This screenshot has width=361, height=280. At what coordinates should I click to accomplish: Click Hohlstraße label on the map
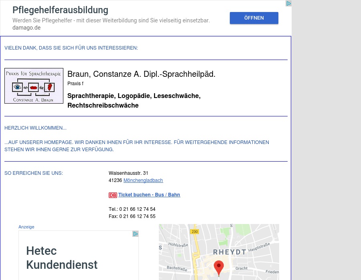[178, 245]
